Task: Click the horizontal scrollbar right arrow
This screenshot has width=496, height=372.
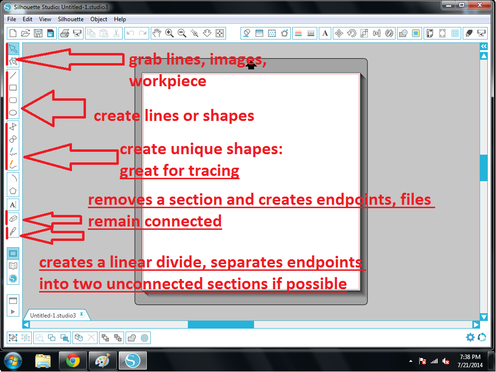Action: click(476, 325)
